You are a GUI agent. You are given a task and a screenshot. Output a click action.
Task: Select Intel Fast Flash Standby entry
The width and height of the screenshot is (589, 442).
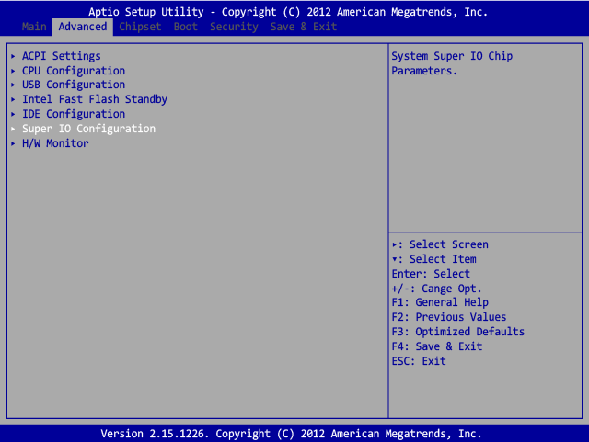95,99
